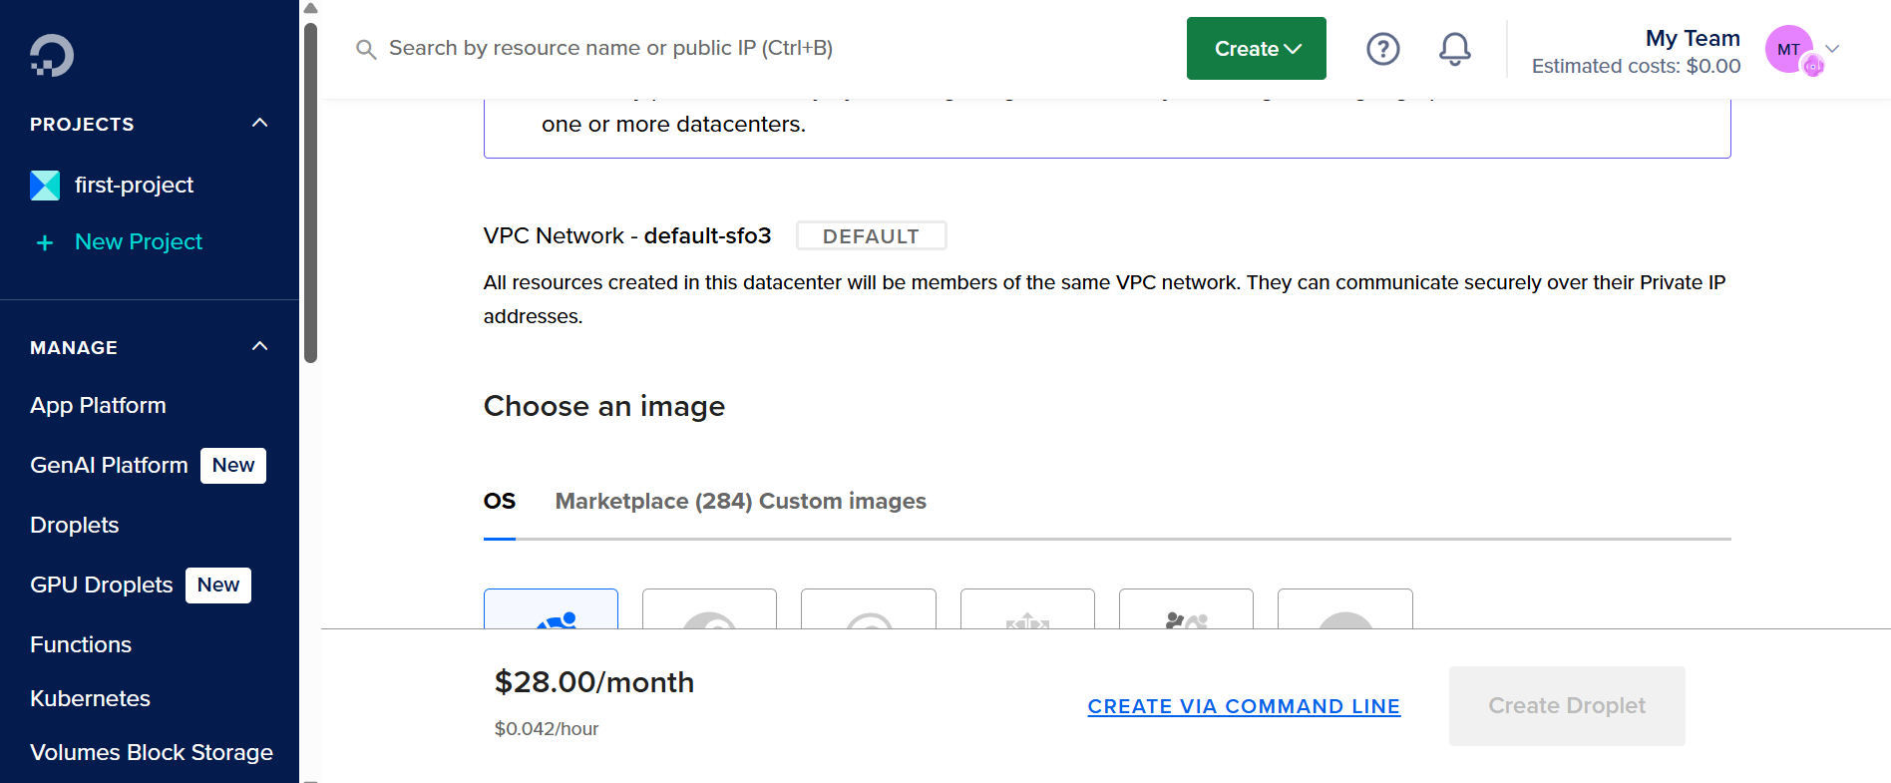Click My Team account name

tap(1693, 38)
